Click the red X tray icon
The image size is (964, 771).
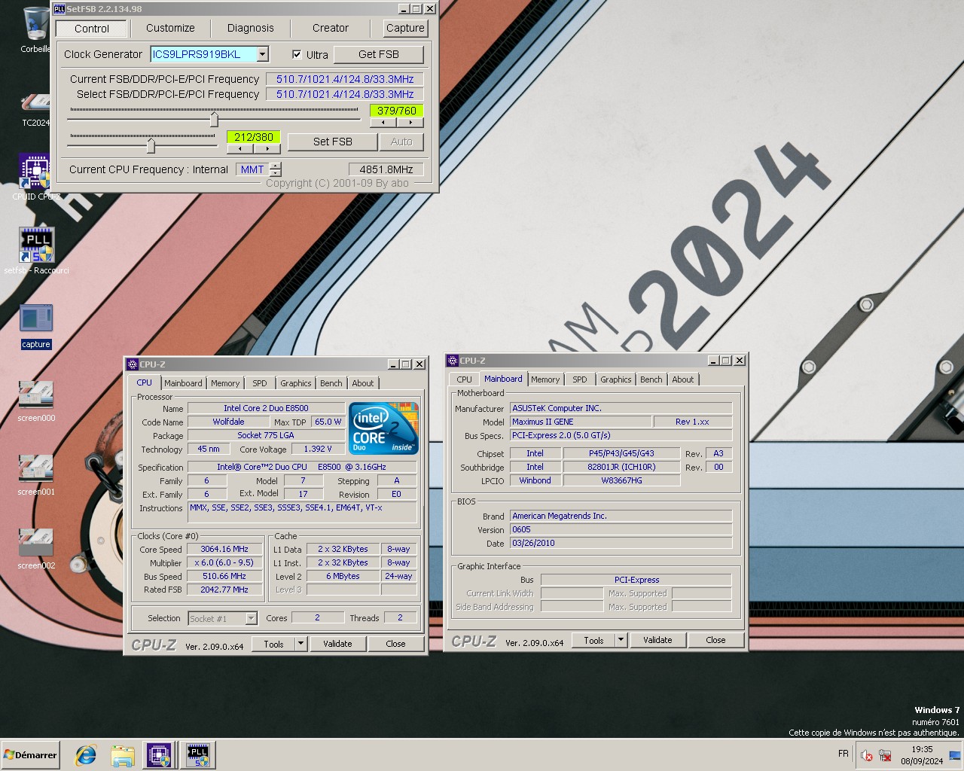[867, 755]
